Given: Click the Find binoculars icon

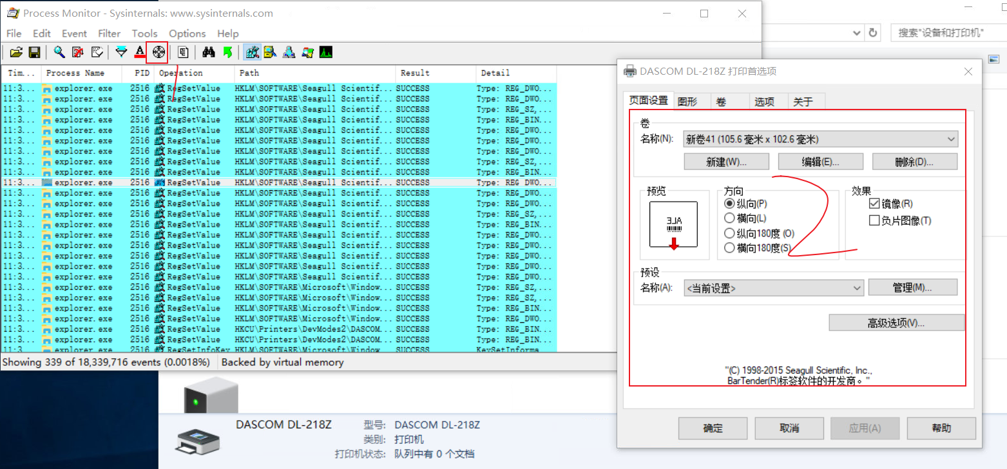Looking at the screenshot, I should [208, 52].
